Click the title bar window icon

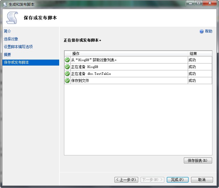(x=5, y=4)
